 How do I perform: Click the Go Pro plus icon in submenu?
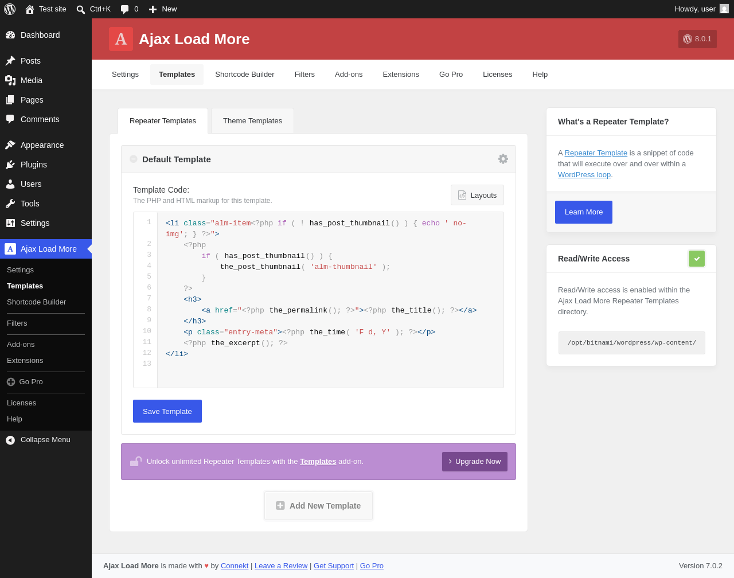click(x=11, y=382)
